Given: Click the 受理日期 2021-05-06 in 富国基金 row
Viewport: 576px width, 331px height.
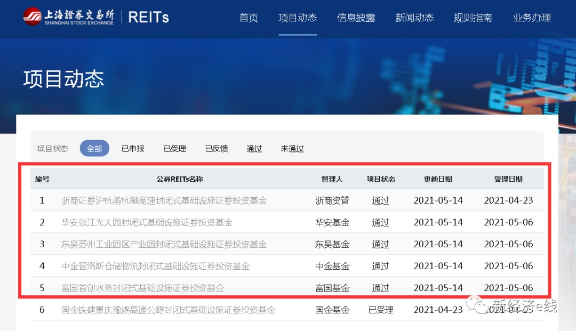Looking at the screenshot, I should (508, 288).
